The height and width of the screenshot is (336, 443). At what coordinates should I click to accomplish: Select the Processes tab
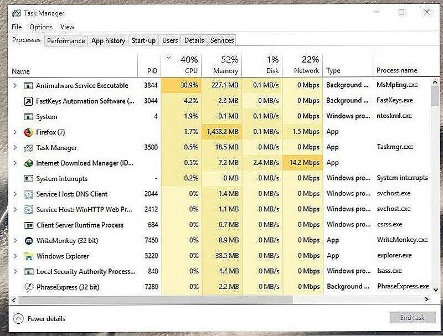[26, 40]
